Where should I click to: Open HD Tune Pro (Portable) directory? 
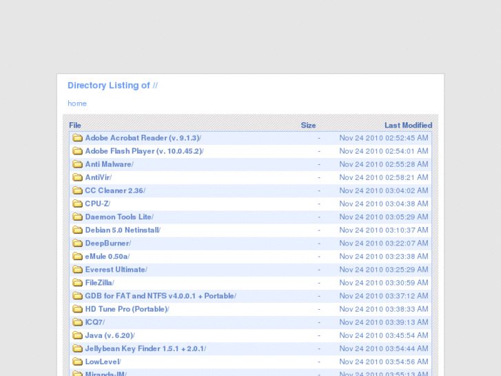click(x=127, y=309)
